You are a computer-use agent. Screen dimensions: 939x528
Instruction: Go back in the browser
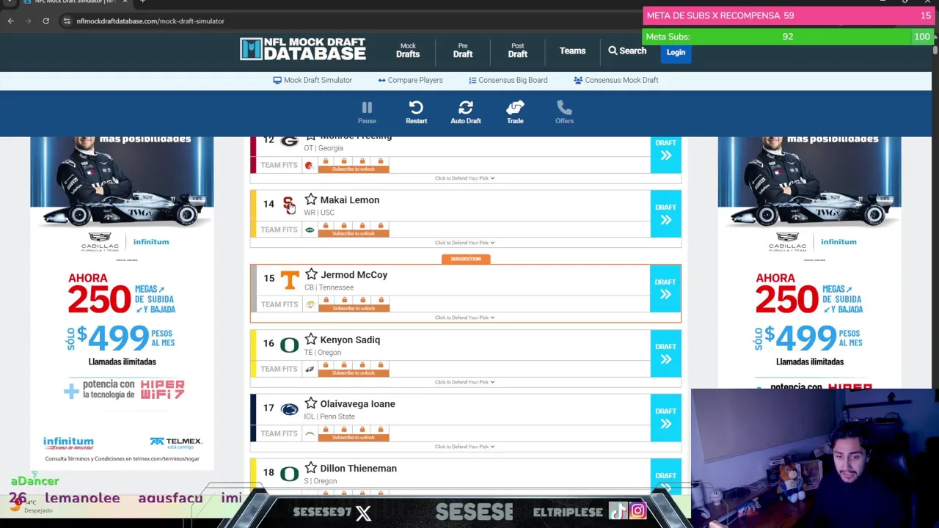pyautogui.click(x=11, y=21)
